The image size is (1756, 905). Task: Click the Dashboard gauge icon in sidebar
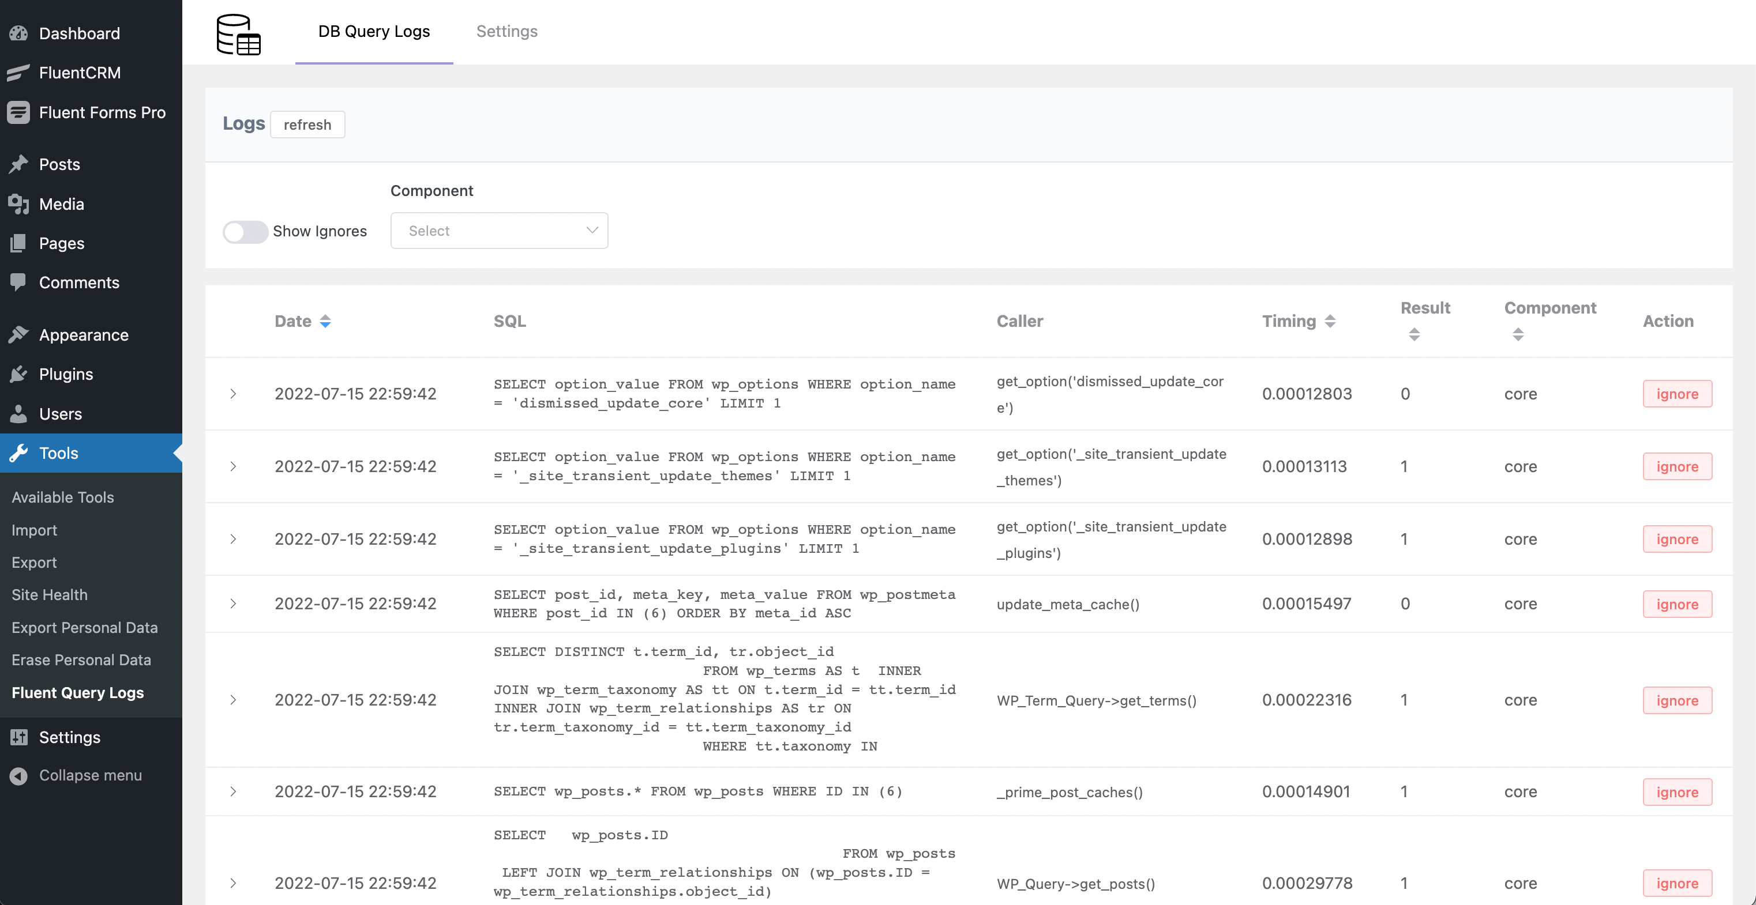18,33
